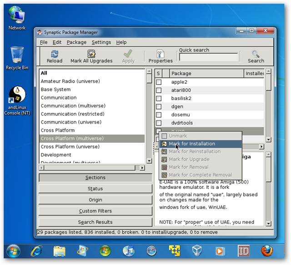Select Cross Platform (universe) section

(92, 147)
